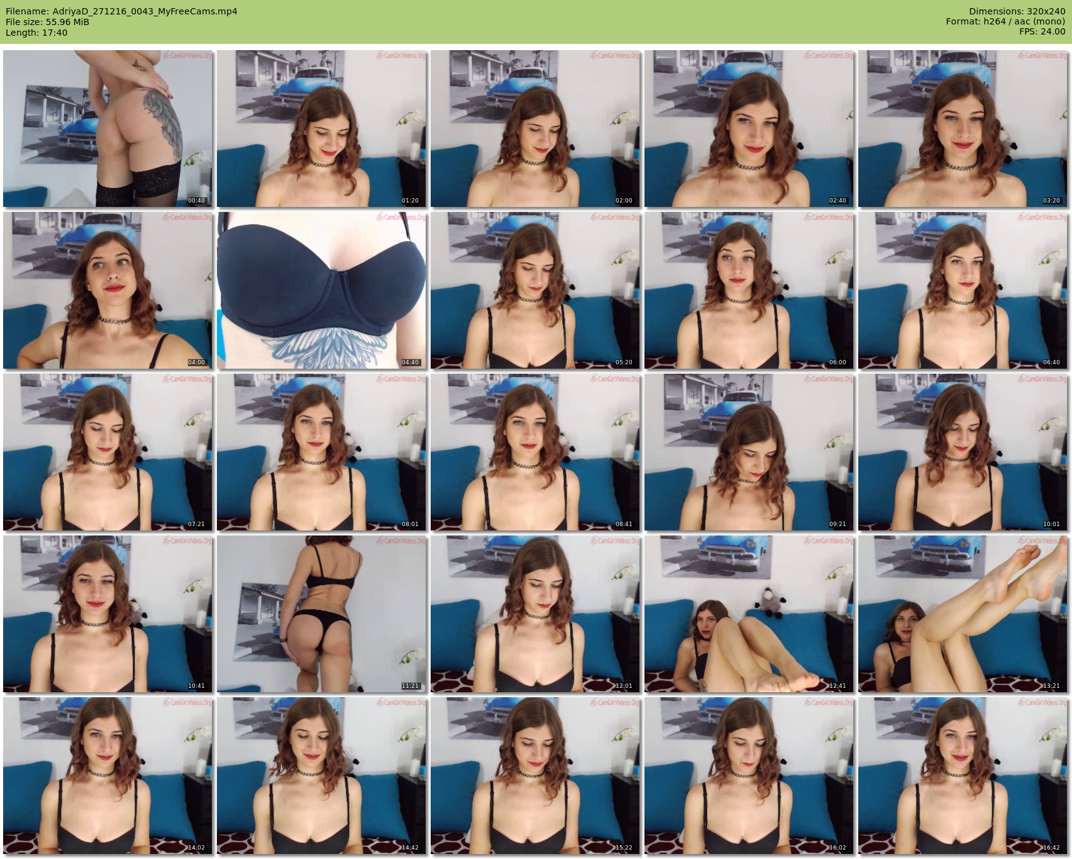Open the 03:20 video frame
The width and height of the screenshot is (1072, 859).
click(x=963, y=129)
